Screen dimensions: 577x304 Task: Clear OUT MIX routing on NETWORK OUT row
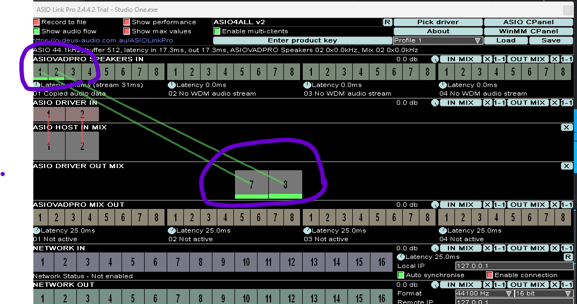coord(554,285)
